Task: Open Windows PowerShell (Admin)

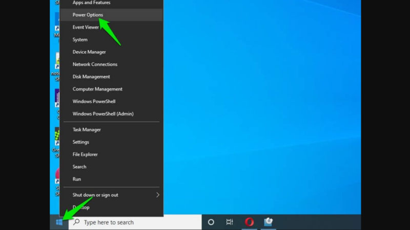Action: 103,113
